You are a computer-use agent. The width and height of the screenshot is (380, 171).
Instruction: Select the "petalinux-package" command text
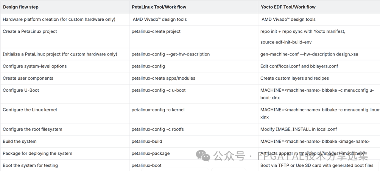(x=151, y=153)
